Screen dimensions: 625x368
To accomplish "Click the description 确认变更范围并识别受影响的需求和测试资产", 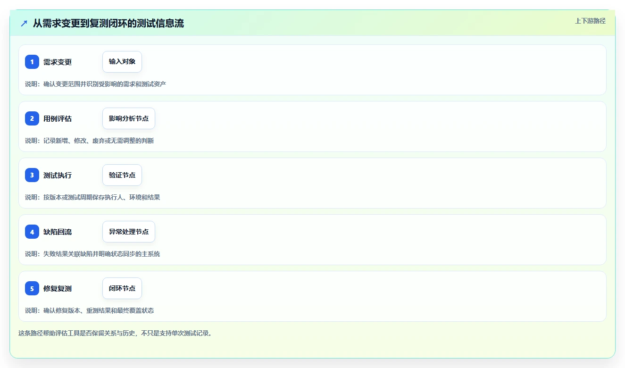I will point(105,84).
